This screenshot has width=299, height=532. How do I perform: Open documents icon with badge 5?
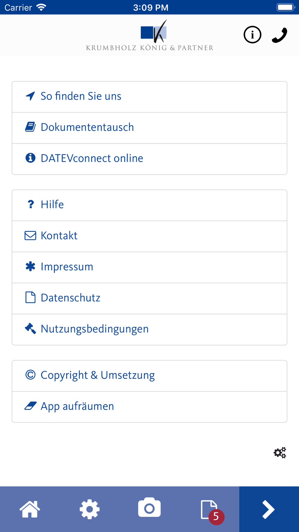point(209,509)
